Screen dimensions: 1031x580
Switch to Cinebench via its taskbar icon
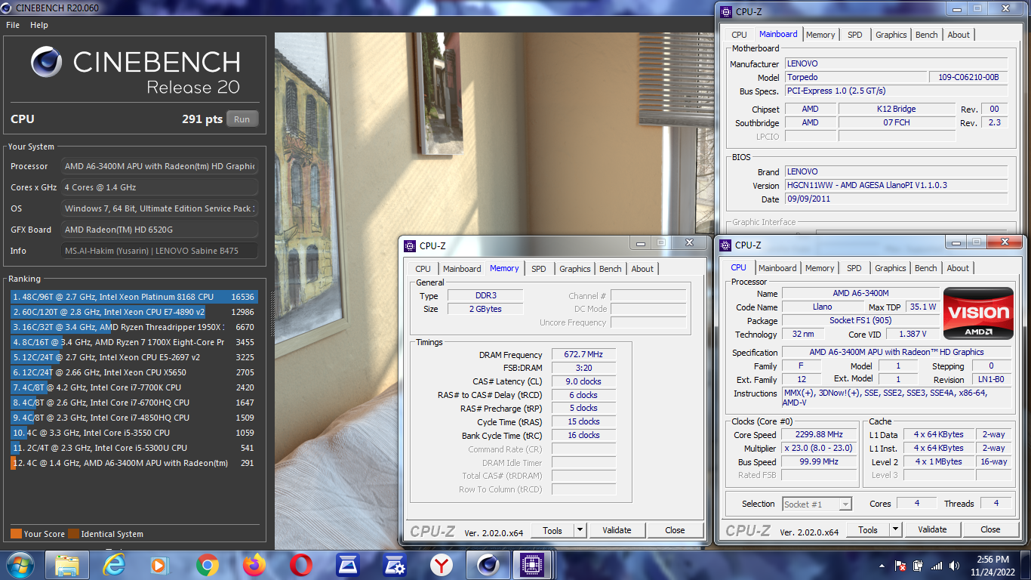point(488,564)
